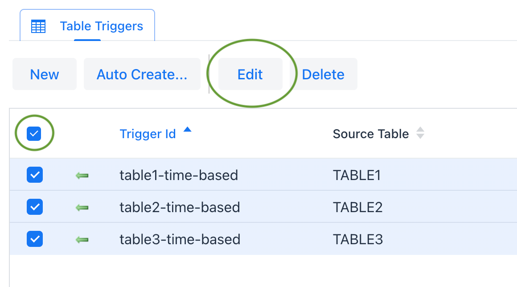
Task: Uncheck the table2-time-based row checkbox
Action: [35, 207]
